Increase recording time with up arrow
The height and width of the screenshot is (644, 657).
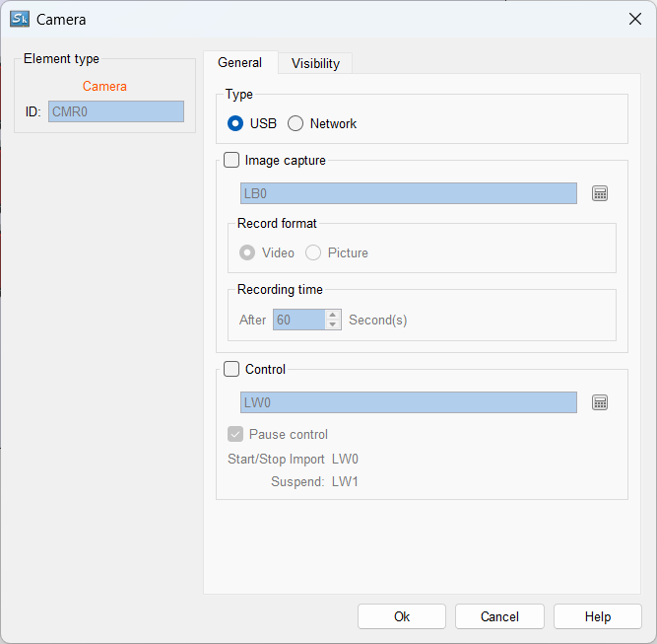(x=333, y=315)
